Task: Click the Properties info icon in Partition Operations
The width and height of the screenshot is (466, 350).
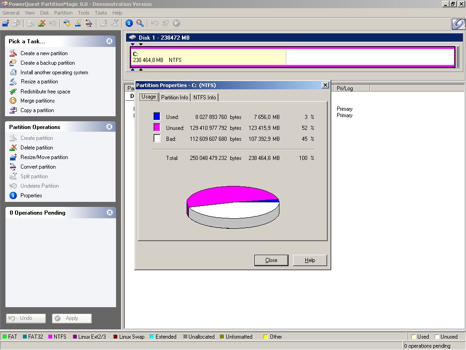Action: 13,196
